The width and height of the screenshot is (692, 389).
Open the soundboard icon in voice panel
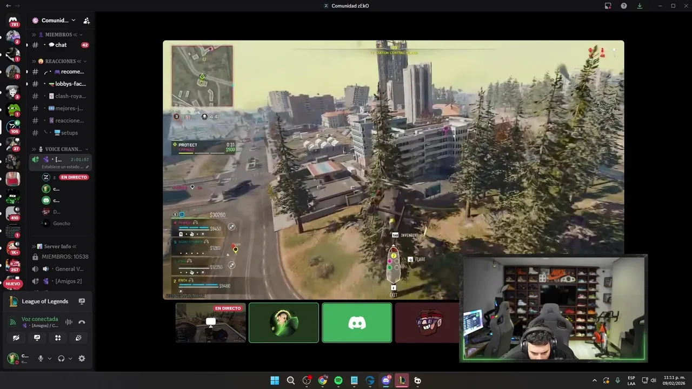click(78, 338)
